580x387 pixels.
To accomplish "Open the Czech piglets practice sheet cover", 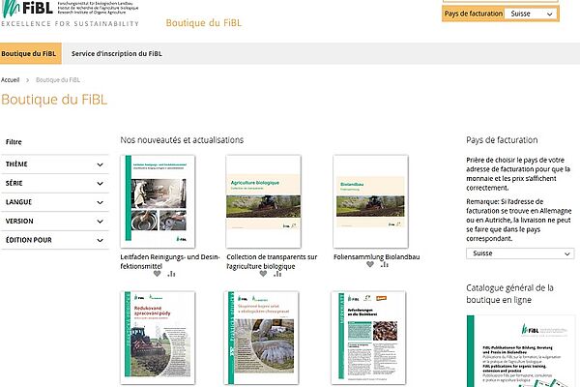I will [262, 338].
